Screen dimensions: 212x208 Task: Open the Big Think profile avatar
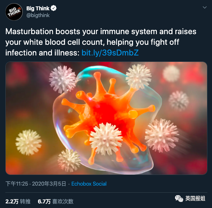pos(14,12)
